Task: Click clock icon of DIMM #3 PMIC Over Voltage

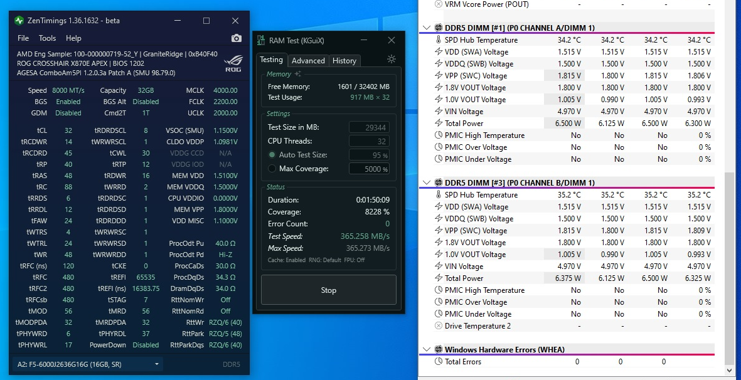Action: click(x=438, y=302)
